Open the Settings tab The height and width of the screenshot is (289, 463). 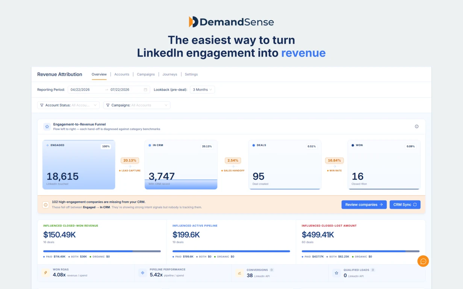(x=191, y=74)
